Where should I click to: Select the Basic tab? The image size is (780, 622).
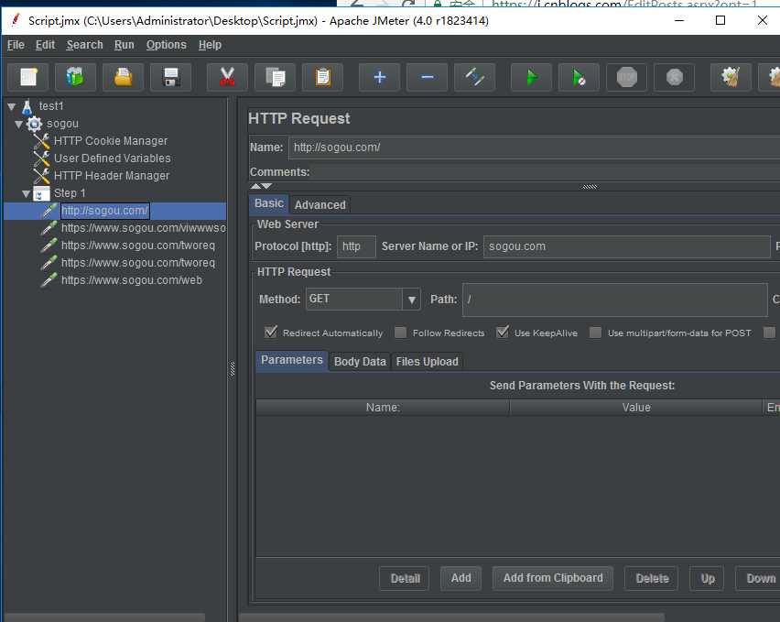click(269, 203)
